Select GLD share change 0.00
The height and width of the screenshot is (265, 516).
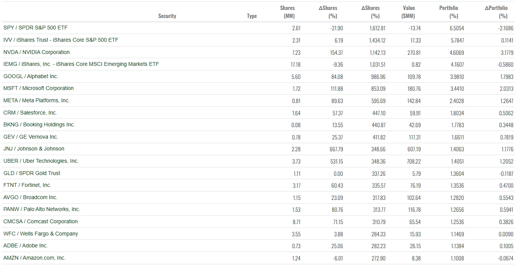(x=338, y=173)
